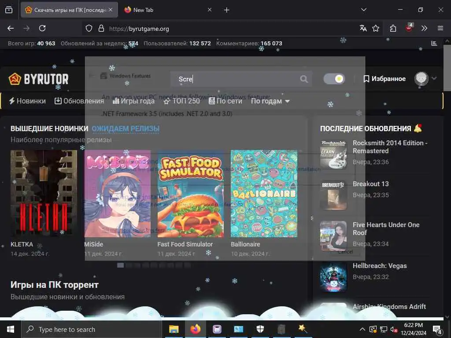This screenshot has width=451, height=338.
Task: Open По сети menu item
Action: 225,101
